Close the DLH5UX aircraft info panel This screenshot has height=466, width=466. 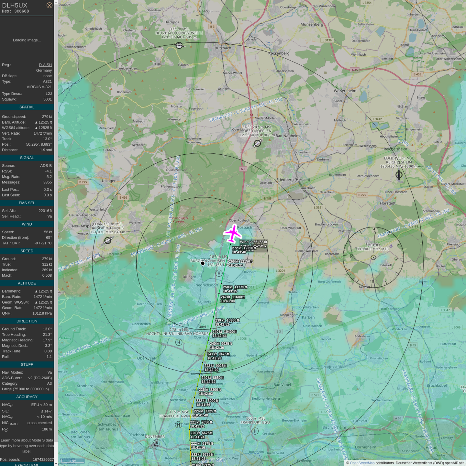pyautogui.click(x=49, y=5)
